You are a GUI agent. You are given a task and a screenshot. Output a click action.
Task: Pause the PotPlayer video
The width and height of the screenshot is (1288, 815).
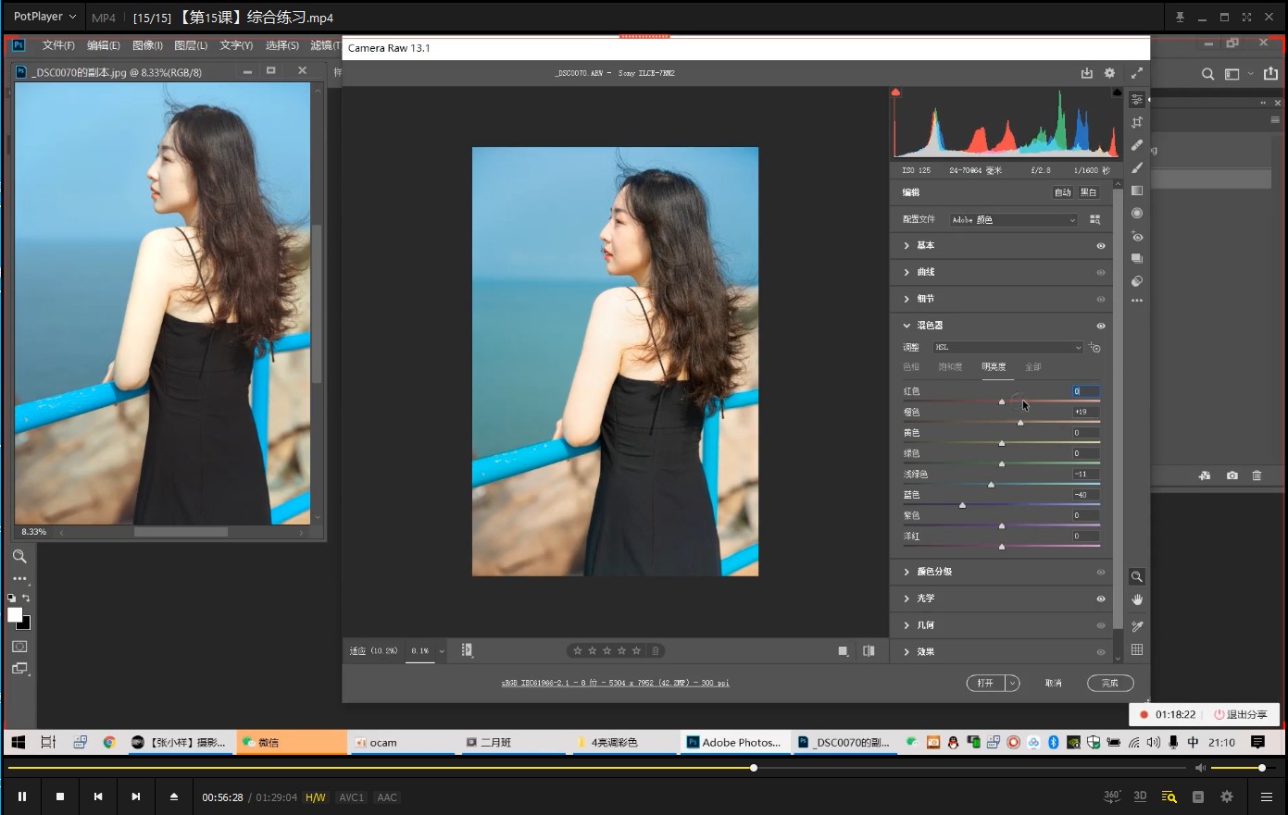[x=22, y=796]
